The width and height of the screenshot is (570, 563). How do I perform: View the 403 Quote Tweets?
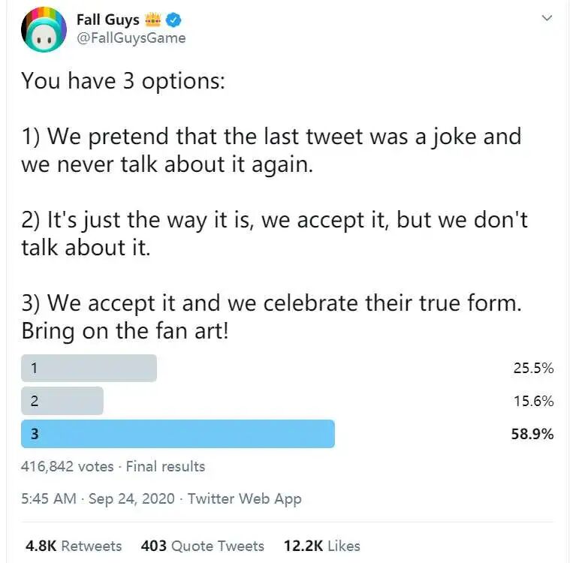pyautogui.click(x=202, y=546)
